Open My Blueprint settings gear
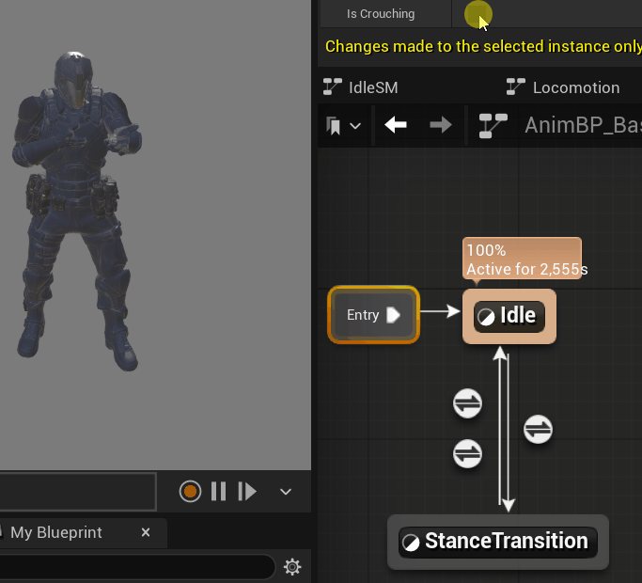 [292, 566]
